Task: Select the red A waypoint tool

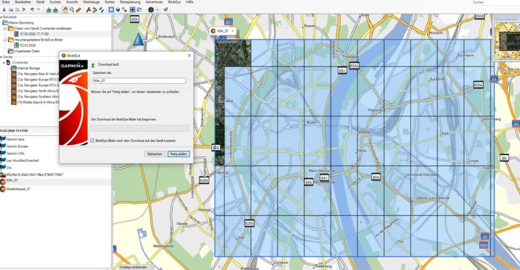Action: click(x=88, y=10)
